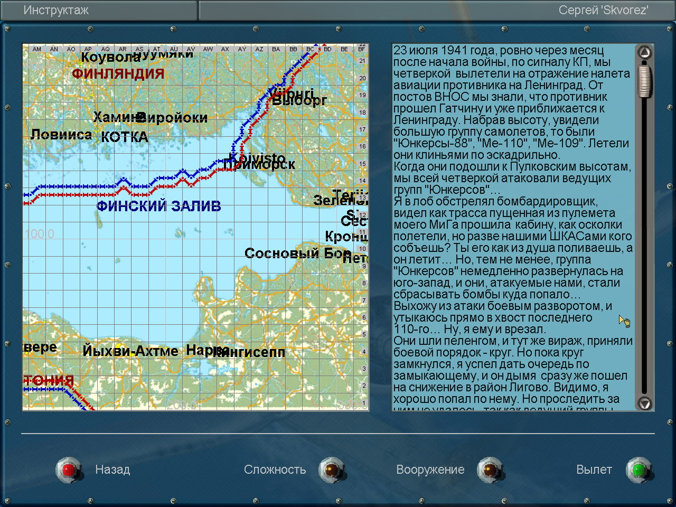The width and height of the screenshot is (676, 507).
Task: Click the round button beside Сложность
Action: click(332, 470)
